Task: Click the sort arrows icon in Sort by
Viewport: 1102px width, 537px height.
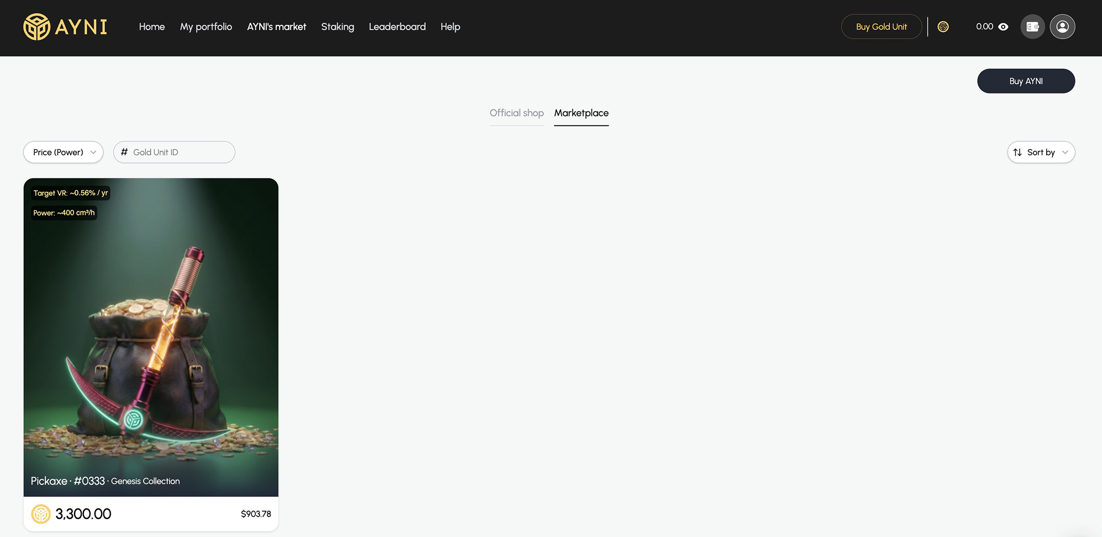Action: pos(1017,152)
